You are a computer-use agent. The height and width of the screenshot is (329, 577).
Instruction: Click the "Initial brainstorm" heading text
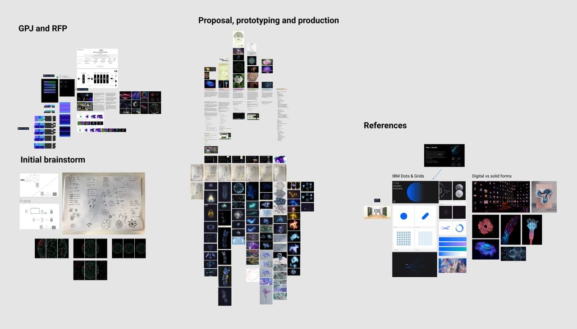coord(53,160)
